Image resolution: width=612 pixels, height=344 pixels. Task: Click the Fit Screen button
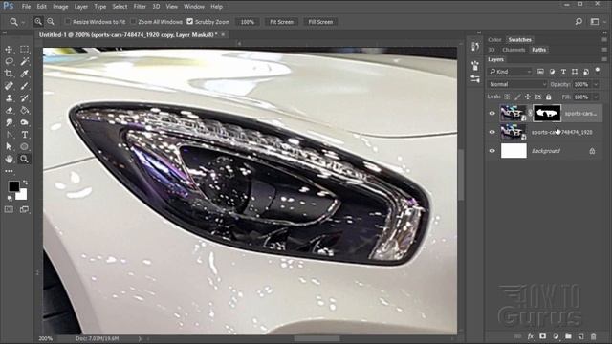(281, 22)
